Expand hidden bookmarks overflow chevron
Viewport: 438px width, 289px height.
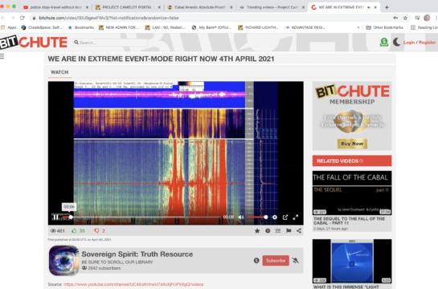(x=358, y=27)
